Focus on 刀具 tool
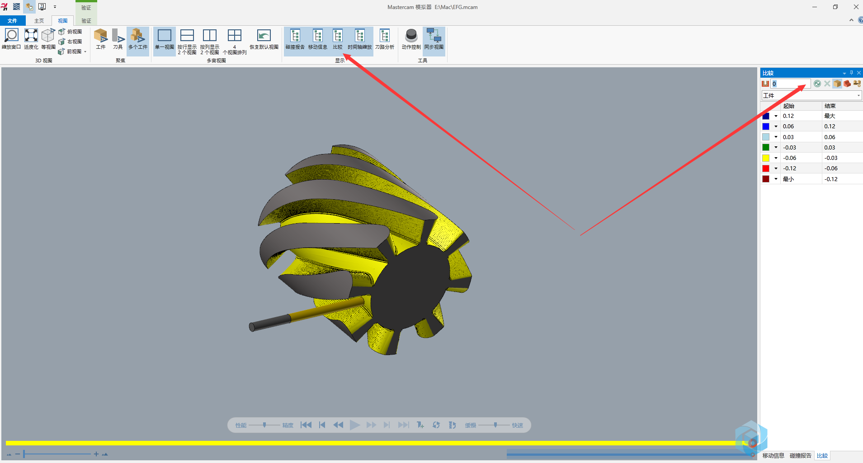This screenshot has height=463, width=863. tap(118, 39)
